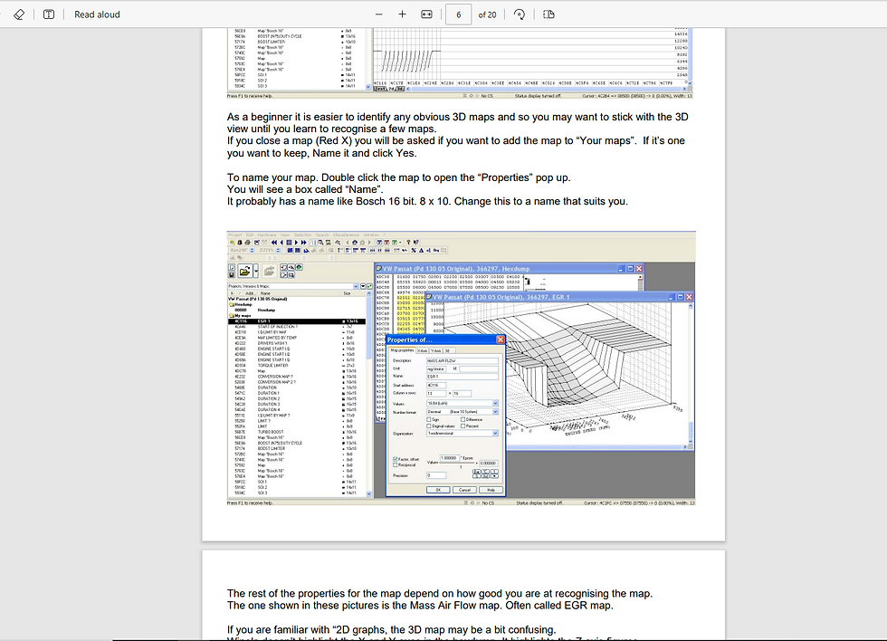Tick the Sign checkbox in Properties dialog

coord(429,419)
